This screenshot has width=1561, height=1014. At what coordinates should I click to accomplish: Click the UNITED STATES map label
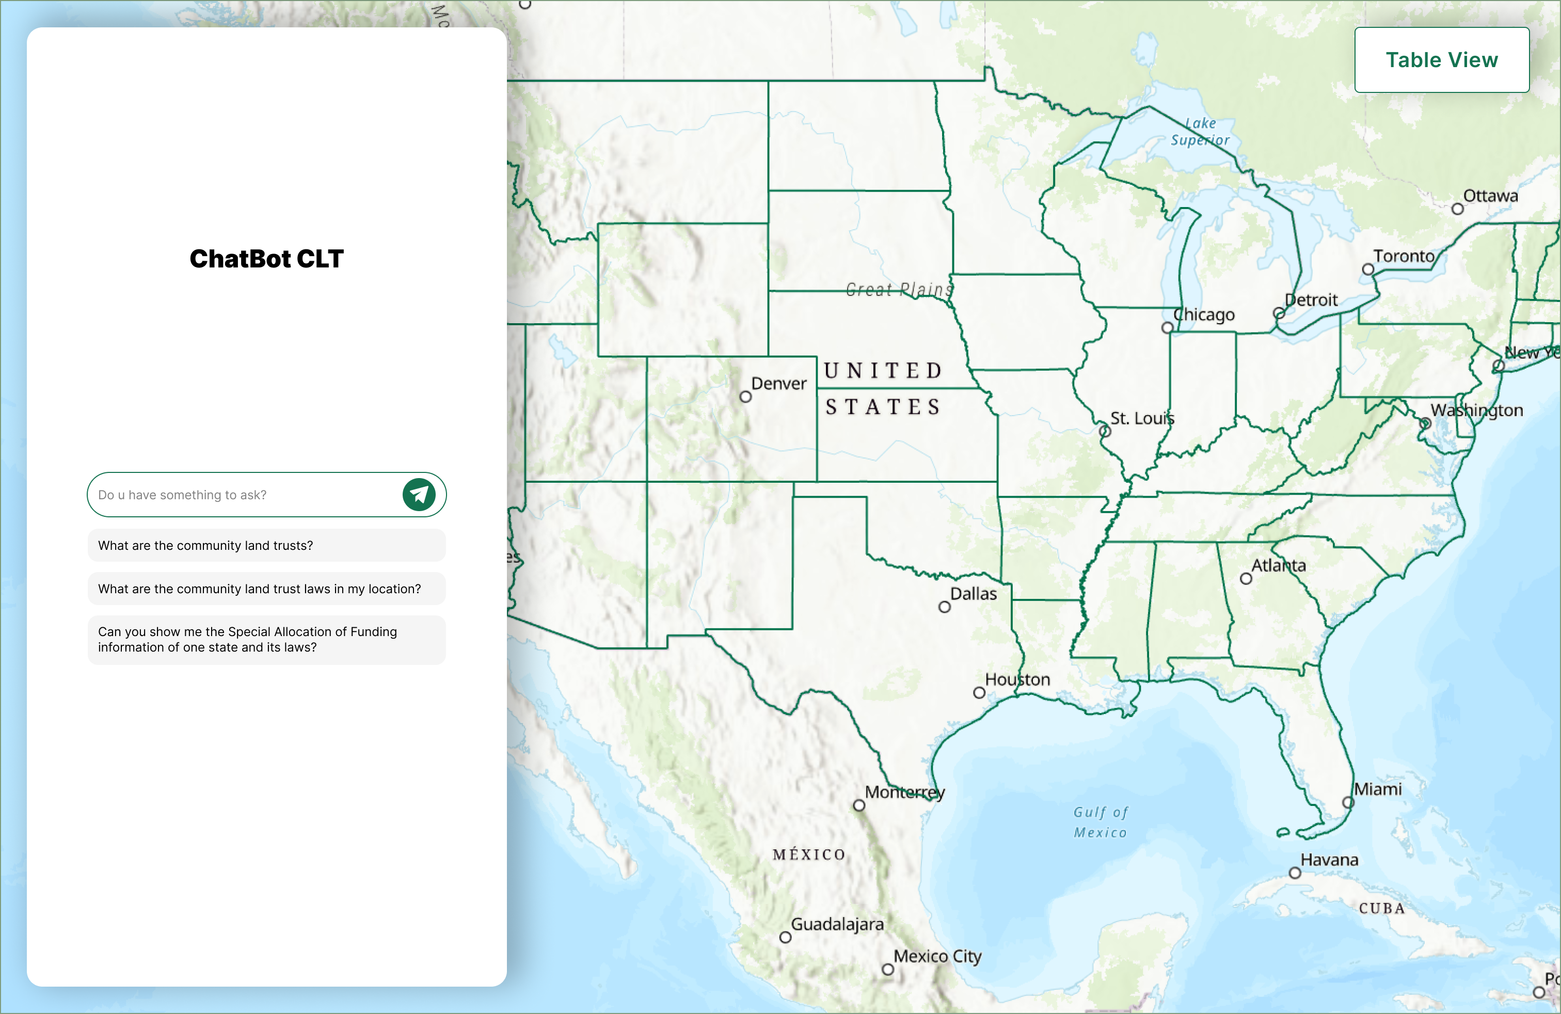tap(883, 388)
